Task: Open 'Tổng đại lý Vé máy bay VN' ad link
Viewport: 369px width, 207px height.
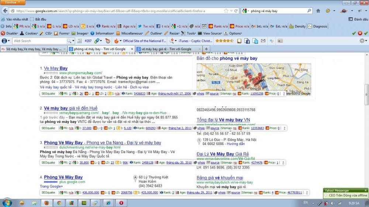Action: tap(223, 120)
